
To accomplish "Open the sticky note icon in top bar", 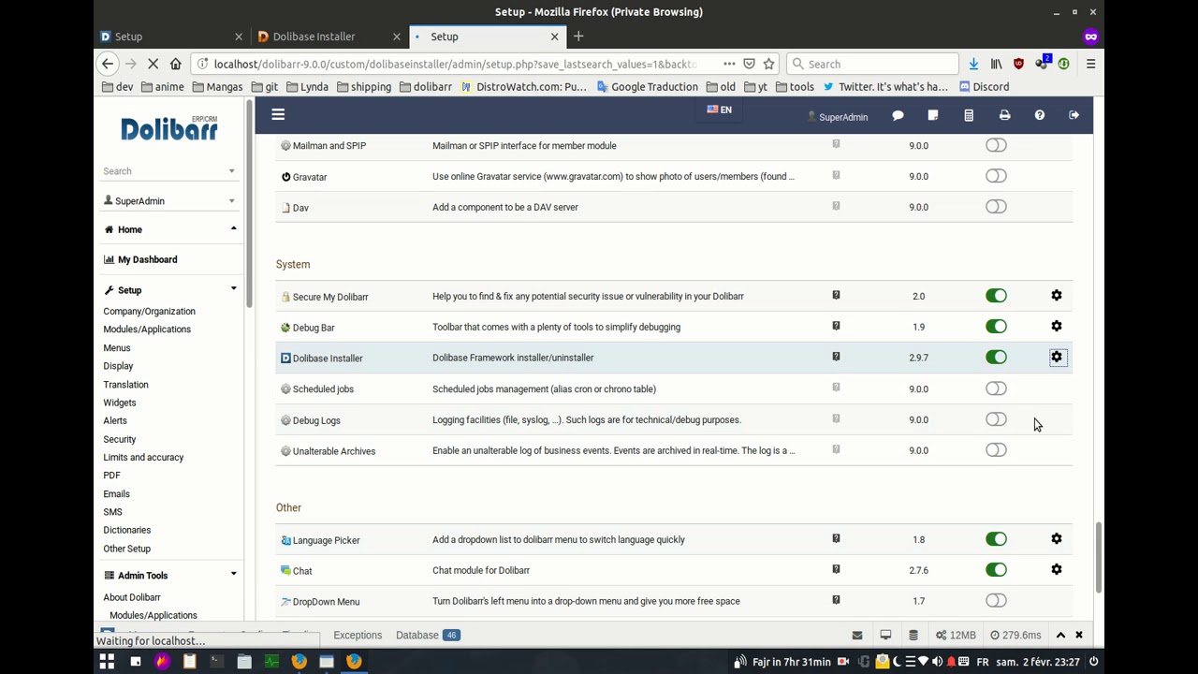I will [933, 115].
